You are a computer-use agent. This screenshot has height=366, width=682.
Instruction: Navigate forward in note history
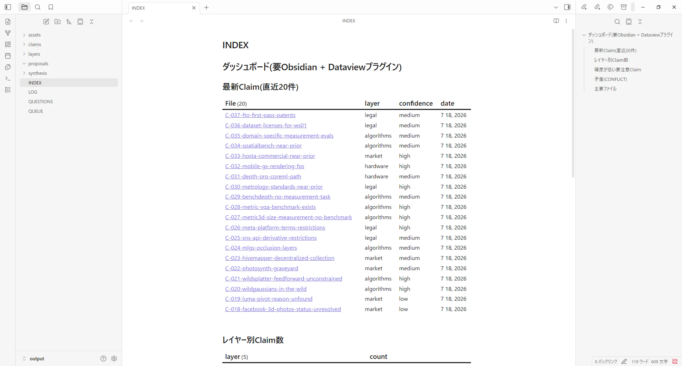[x=141, y=21]
